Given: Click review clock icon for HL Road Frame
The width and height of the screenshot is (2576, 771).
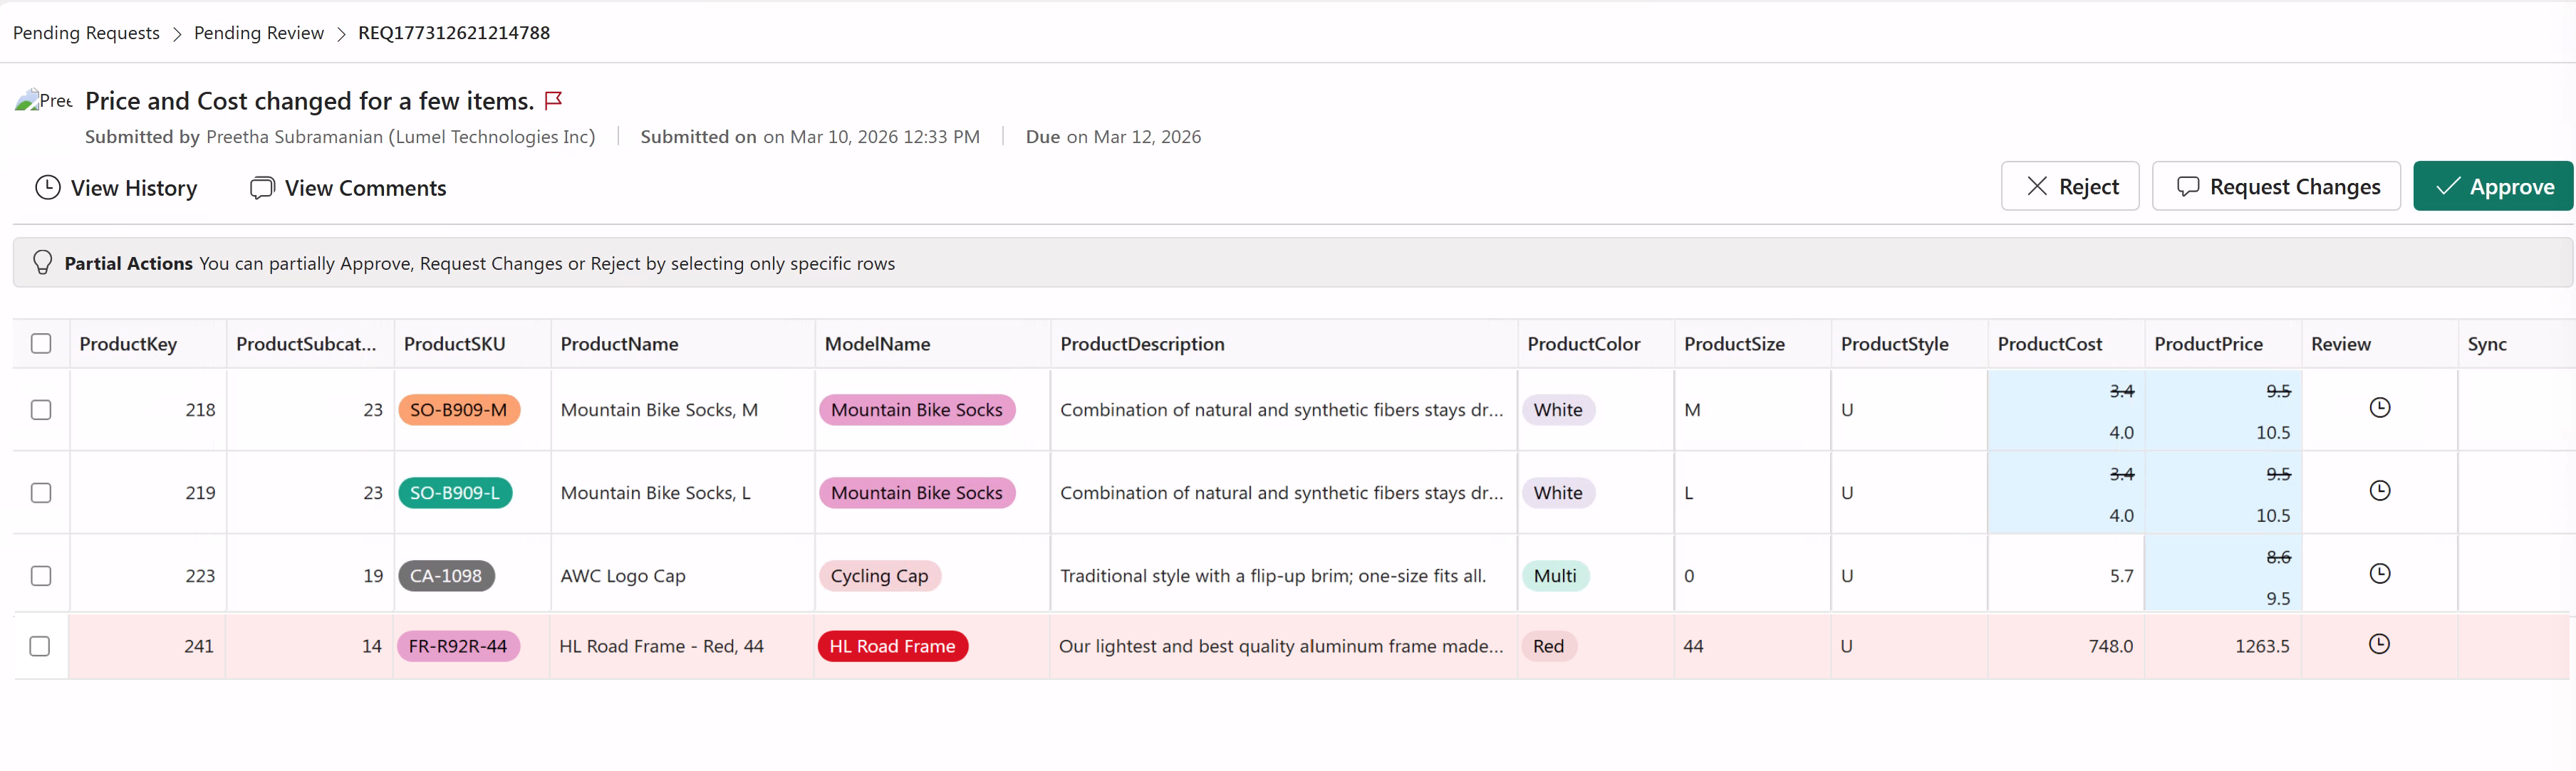Looking at the screenshot, I should coord(2379,644).
